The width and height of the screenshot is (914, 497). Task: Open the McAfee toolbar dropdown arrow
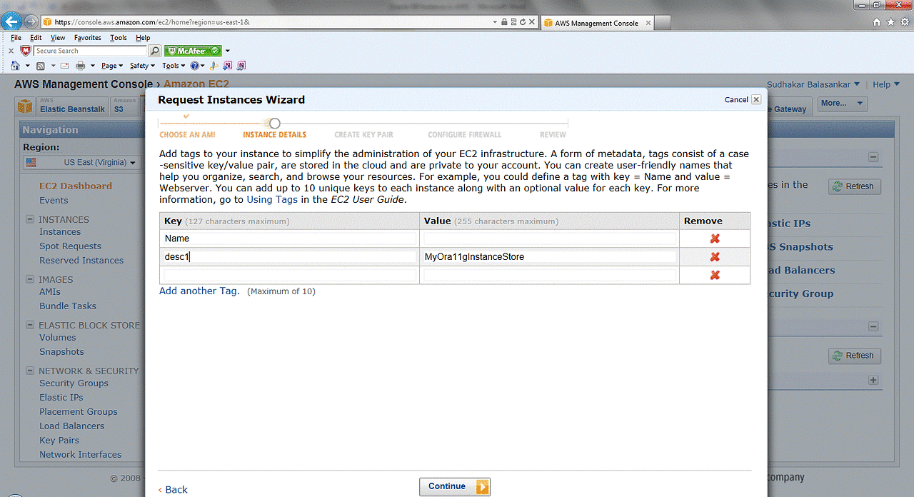[228, 51]
